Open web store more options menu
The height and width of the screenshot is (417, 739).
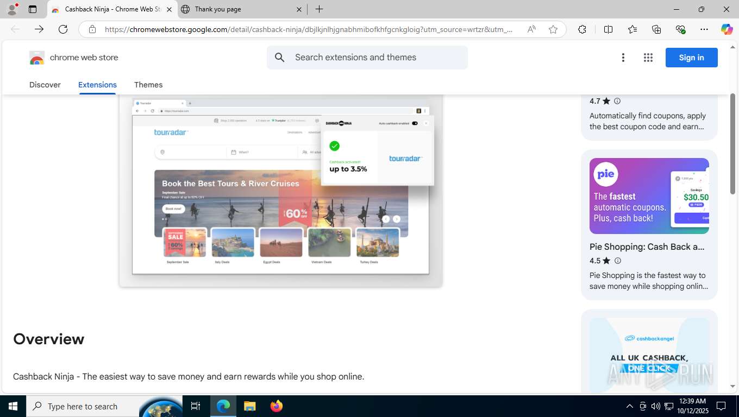[623, 58]
